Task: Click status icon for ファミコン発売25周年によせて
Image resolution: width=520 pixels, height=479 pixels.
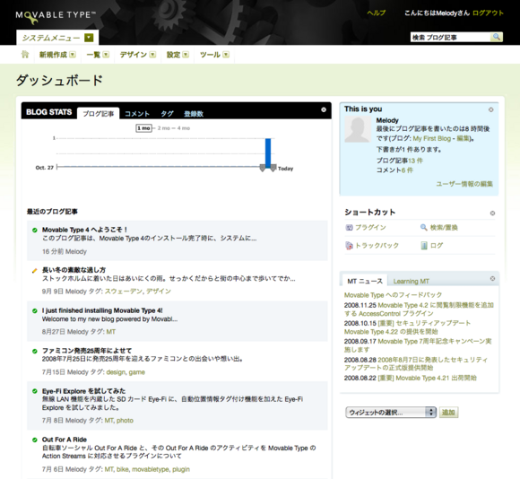Action: tap(34, 351)
